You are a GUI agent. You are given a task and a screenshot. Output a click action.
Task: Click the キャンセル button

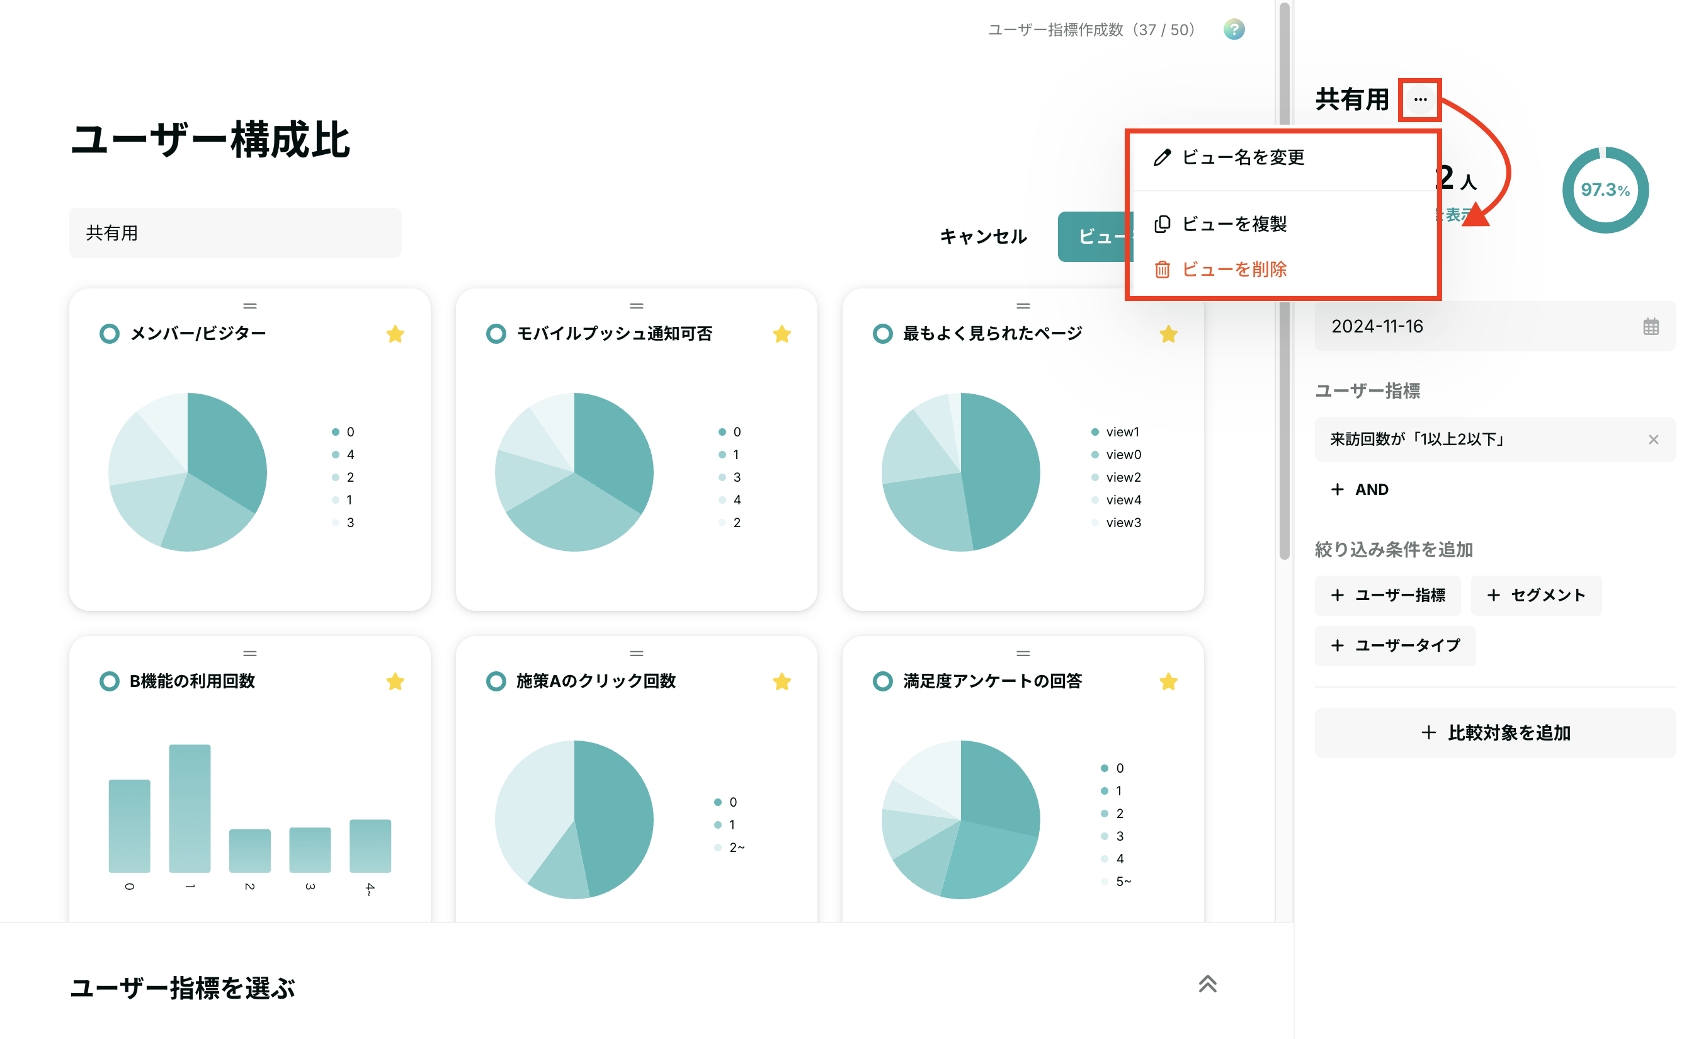(x=982, y=237)
